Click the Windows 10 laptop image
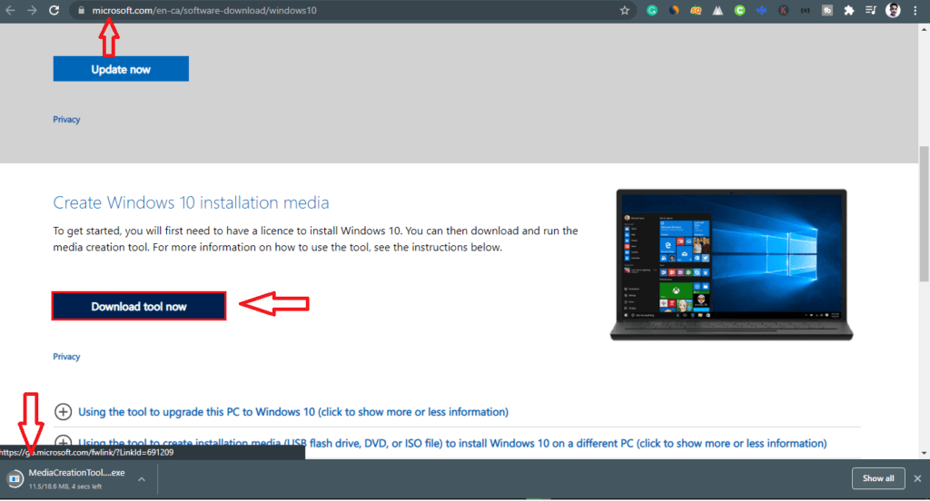930x501 pixels. pyautogui.click(x=731, y=264)
